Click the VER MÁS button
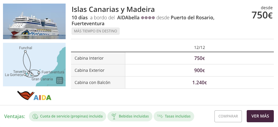Image resolution: width=278 pixels, height=127 pixels. click(x=260, y=116)
